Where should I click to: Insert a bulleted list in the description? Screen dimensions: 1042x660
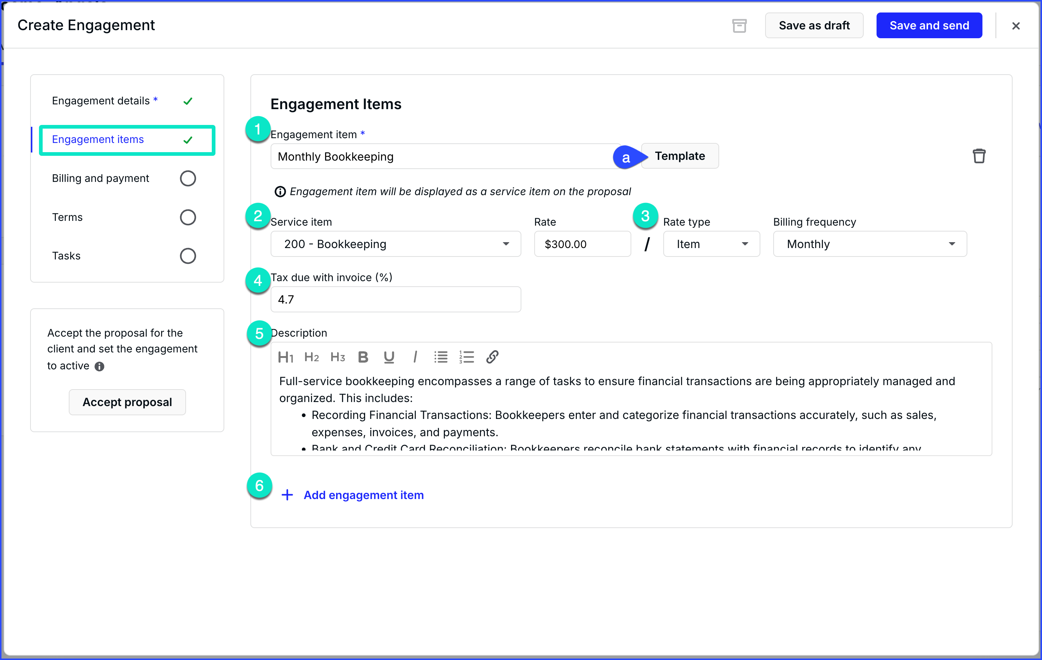click(440, 357)
